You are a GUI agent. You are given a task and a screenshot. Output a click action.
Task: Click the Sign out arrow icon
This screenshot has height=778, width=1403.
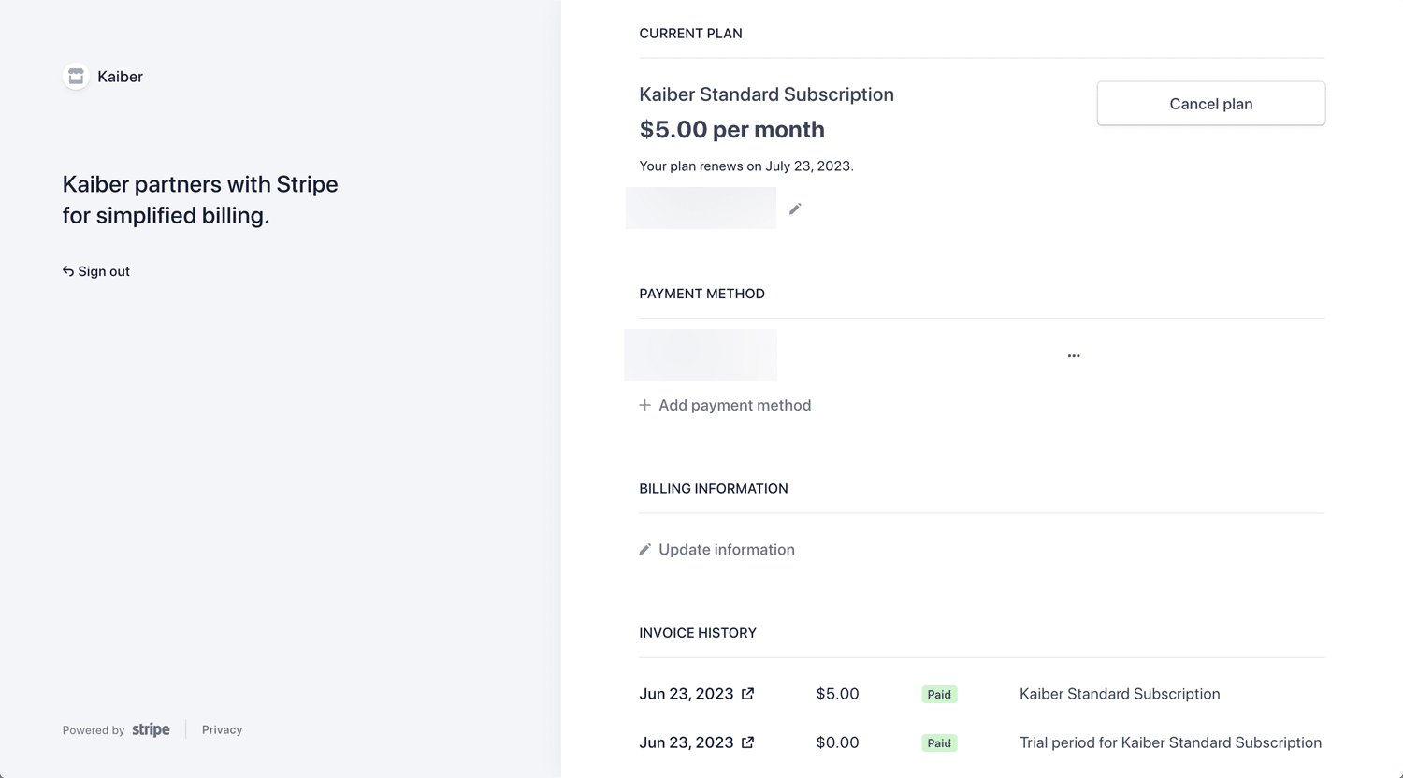(x=68, y=271)
